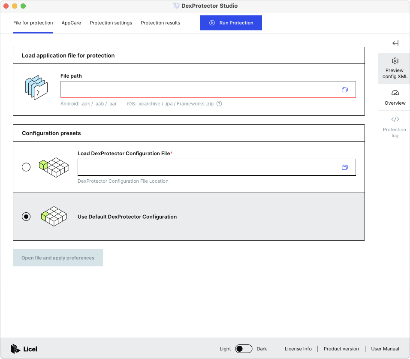Click the Licel logo in footer
410x359 pixels.
click(24, 349)
